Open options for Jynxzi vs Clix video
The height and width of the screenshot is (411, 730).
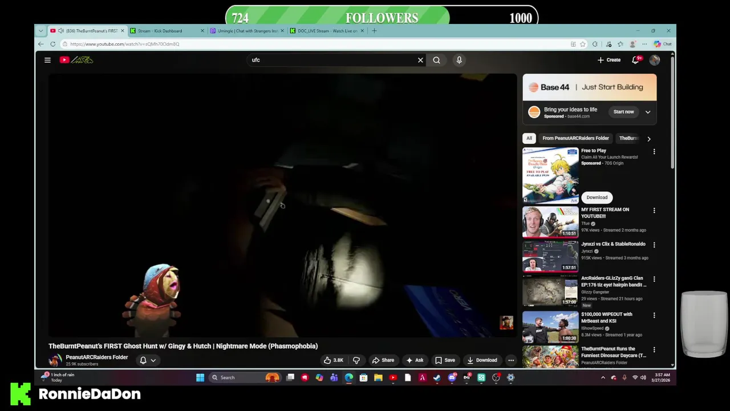click(x=654, y=245)
